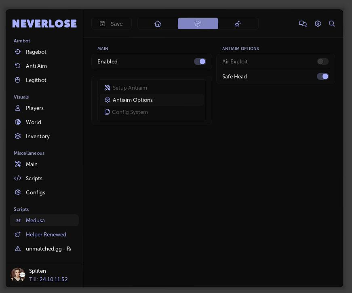Click the Legitbot mouse icon

pyautogui.click(x=17, y=80)
